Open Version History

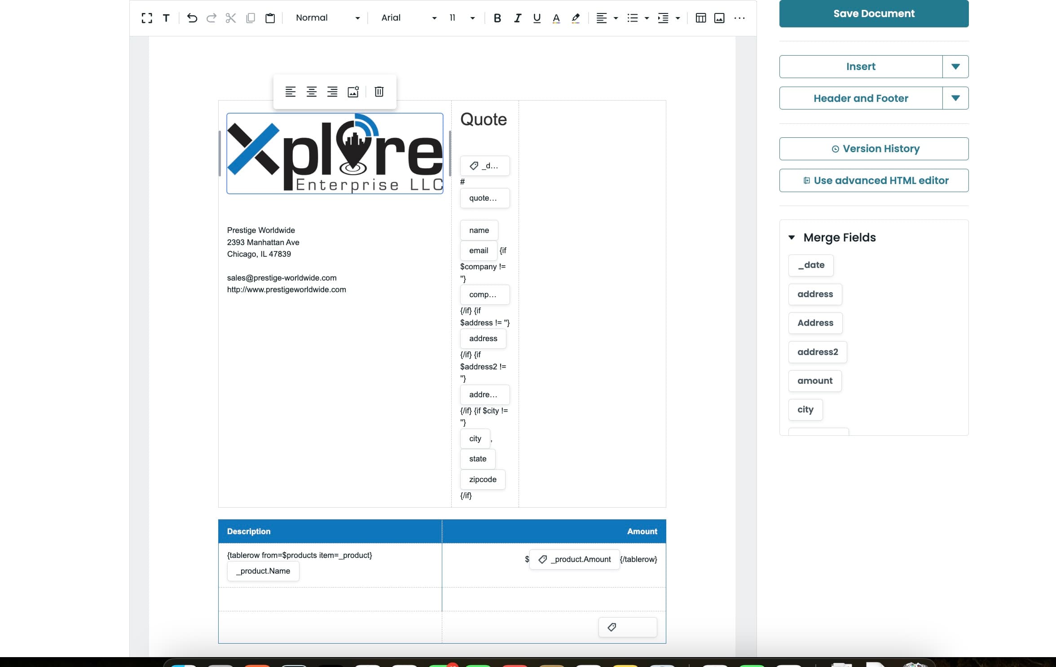pyautogui.click(x=874, y=149)
